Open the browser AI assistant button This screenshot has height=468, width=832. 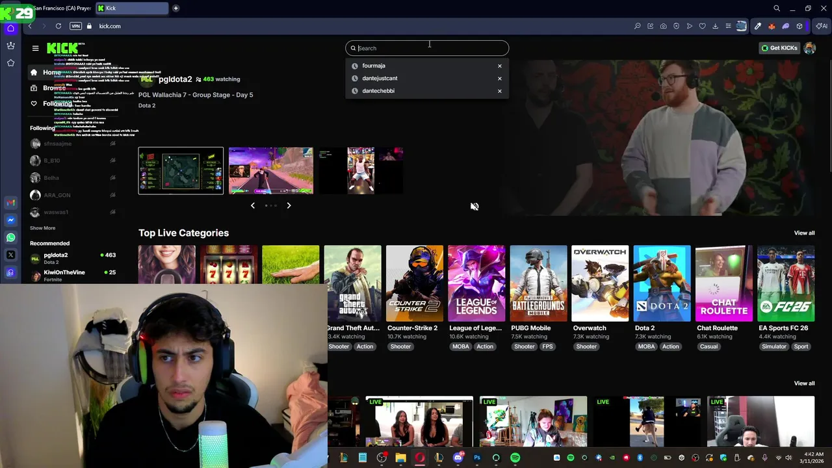pyautogui.click(x=822, y=26)
